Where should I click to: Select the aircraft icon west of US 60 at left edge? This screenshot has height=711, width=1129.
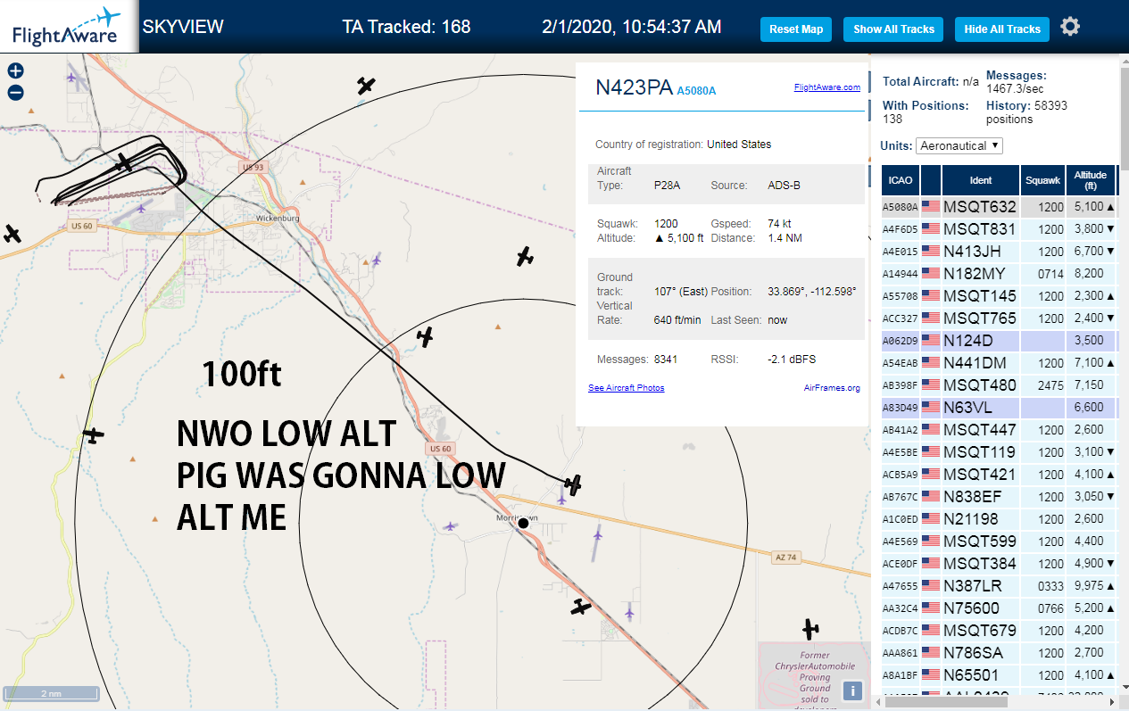(12, 234)
